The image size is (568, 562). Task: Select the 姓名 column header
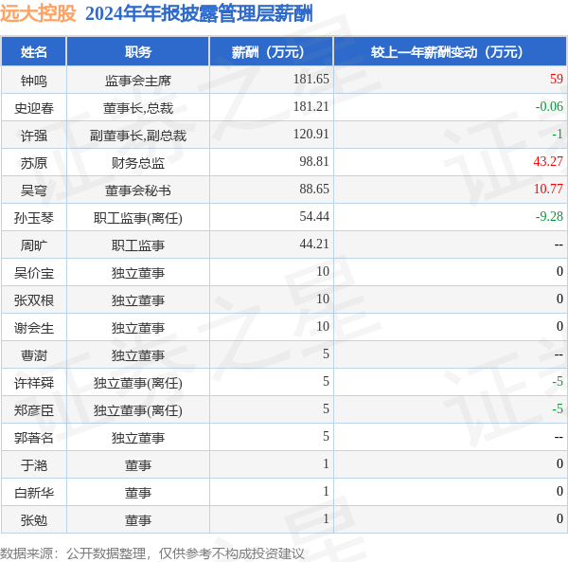[34, 52]
